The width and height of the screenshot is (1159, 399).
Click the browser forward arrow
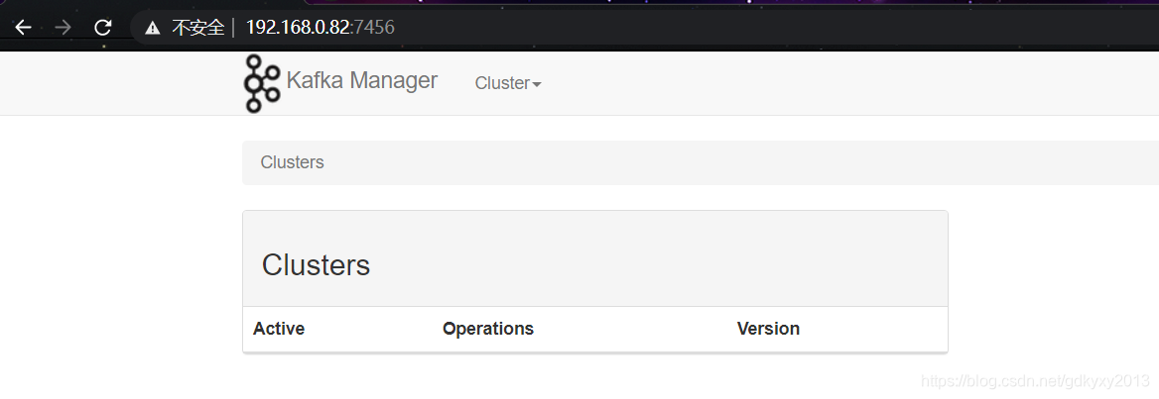(63, 28)
